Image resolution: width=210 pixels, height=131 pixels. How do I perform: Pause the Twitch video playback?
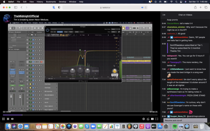[8, 119]
